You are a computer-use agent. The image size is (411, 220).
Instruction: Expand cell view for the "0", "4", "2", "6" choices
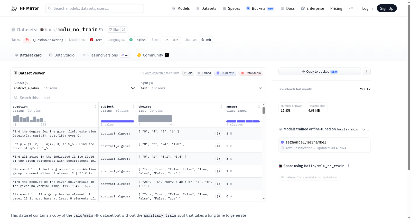pos(218,133)
